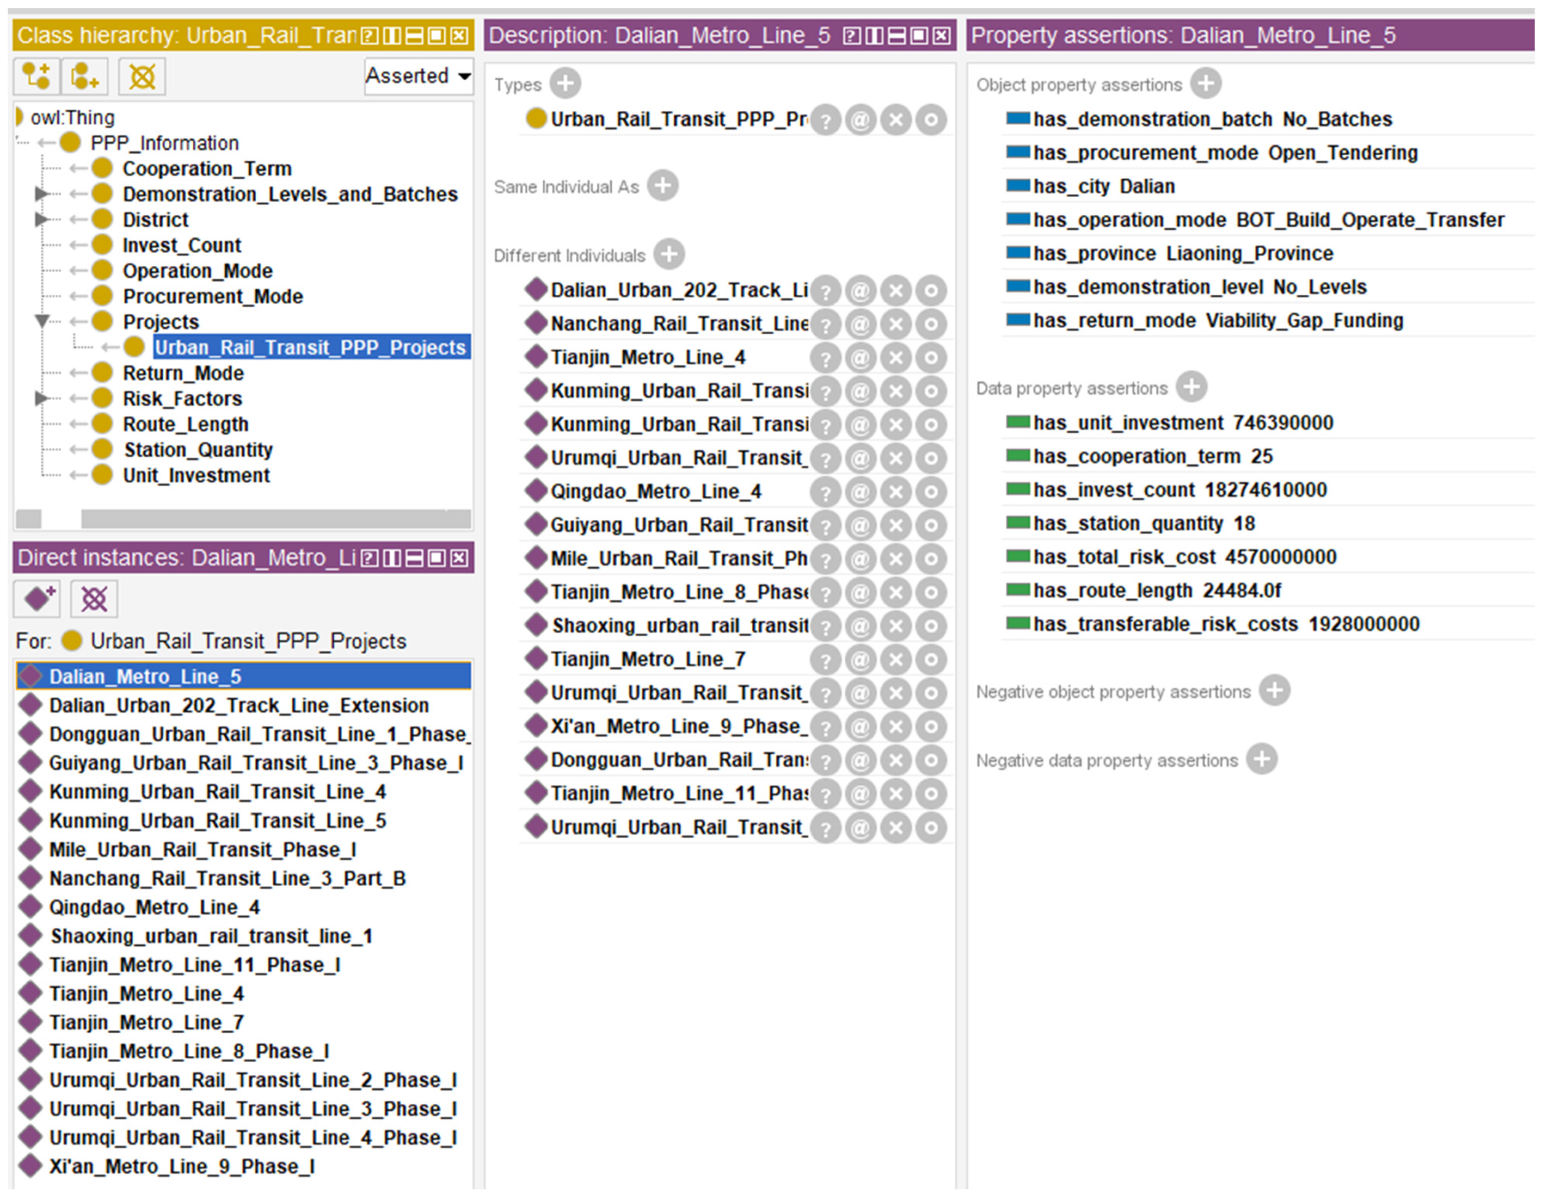
Task: Add a new type with the Types plus button
Action: pyautogui.click(x=565, y=84)
